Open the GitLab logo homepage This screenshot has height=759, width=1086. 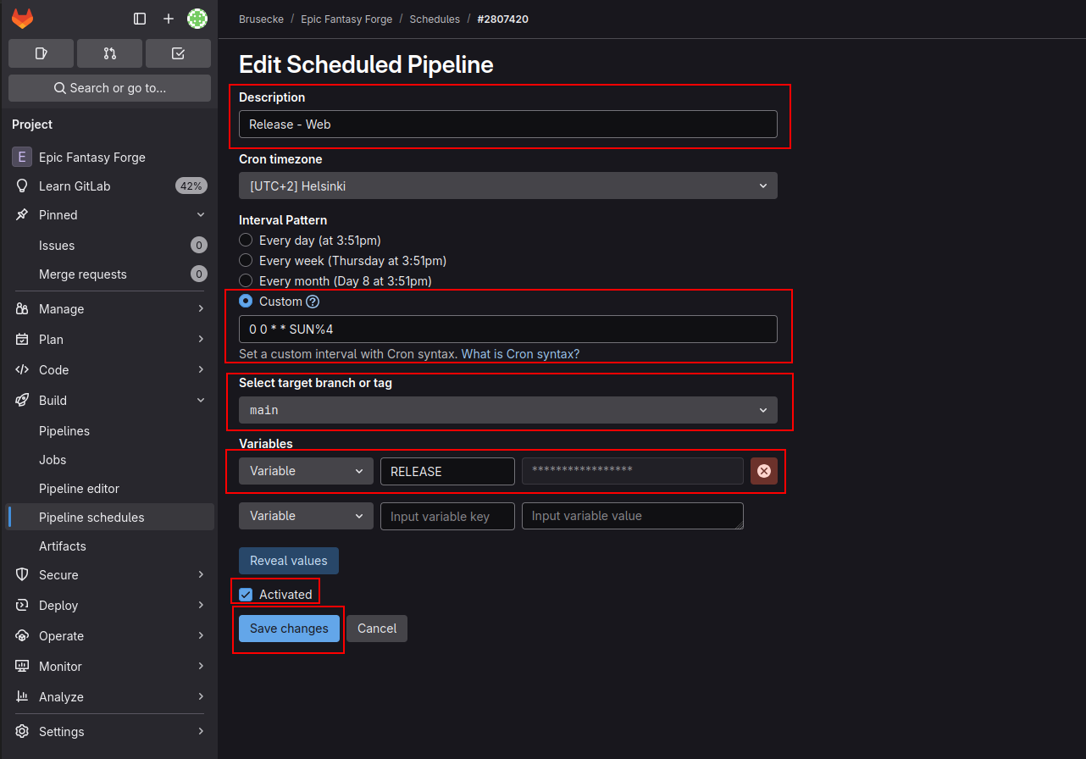tap(22, 18)
